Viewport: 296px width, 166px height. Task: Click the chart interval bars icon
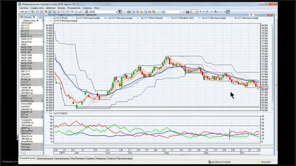[187, 12]
